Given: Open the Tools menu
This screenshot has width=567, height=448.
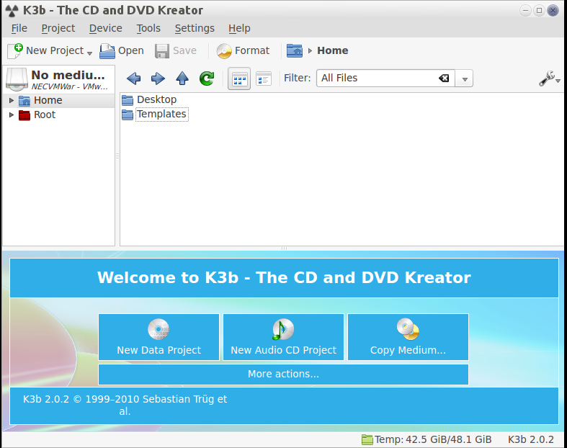Looking at the screenshot, I should (x=148, y=28).
